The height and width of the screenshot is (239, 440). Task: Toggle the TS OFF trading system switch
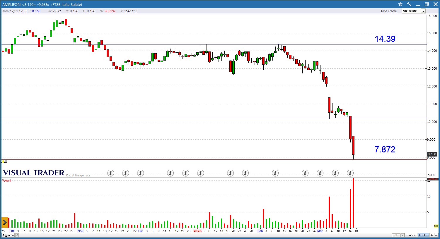point(423,235)
